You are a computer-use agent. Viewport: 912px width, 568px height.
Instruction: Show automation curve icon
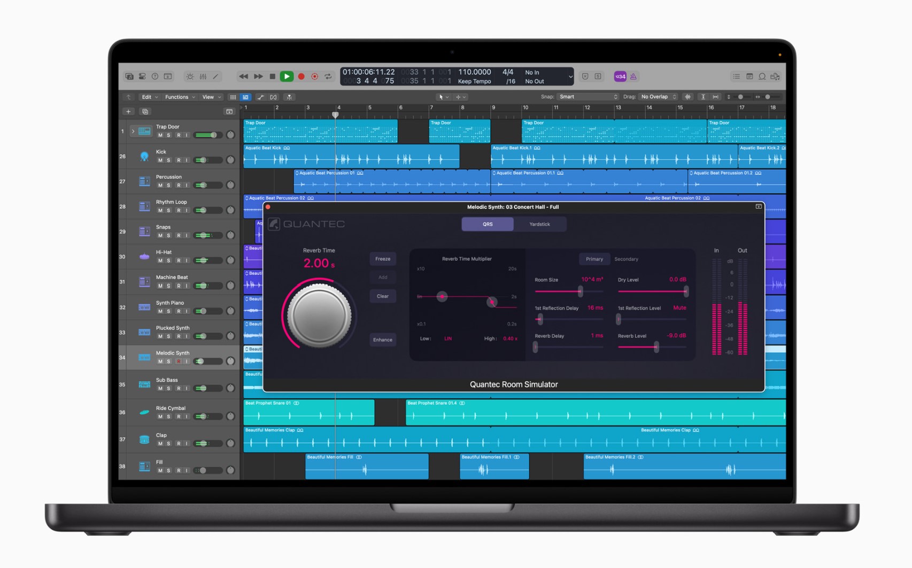click(260, 97)
